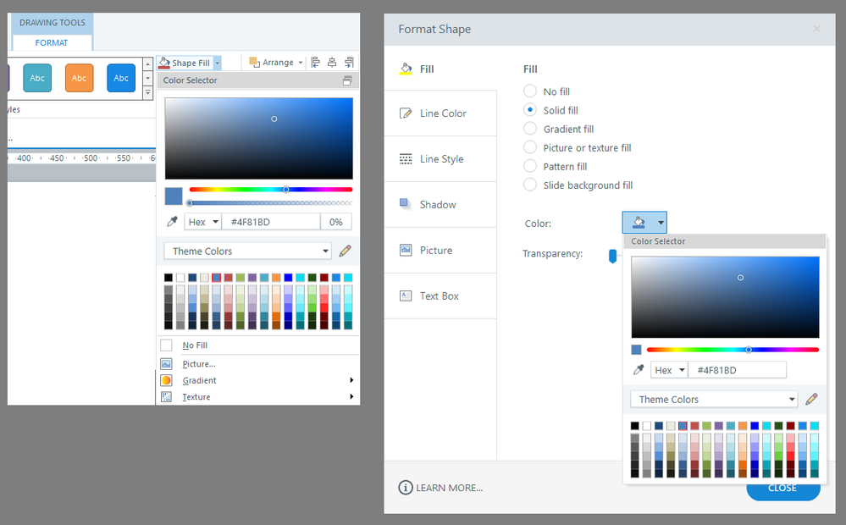Select the Slide background fill option
Image resolution: width=846 pixels, height=525 pixels.
pos(530,185)
